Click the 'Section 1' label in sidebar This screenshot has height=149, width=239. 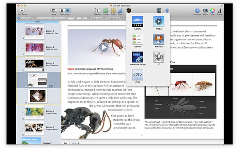(50, 31)
